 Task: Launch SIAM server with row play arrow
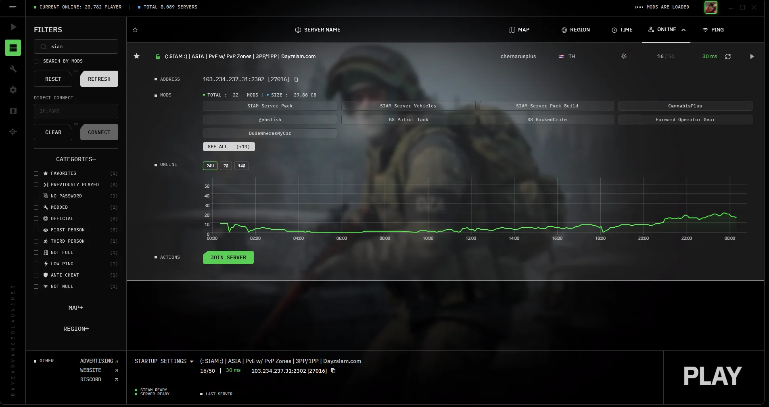752,57
